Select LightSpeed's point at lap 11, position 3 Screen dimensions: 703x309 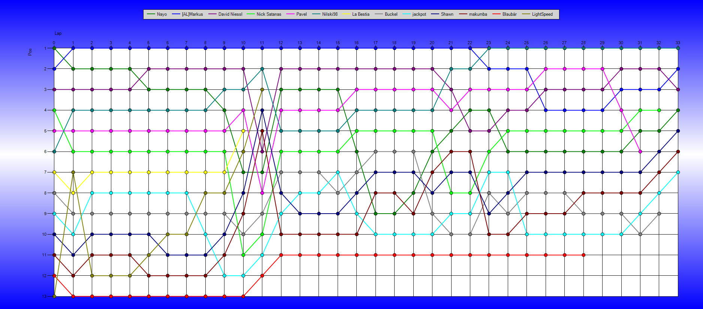coord(262,89)
